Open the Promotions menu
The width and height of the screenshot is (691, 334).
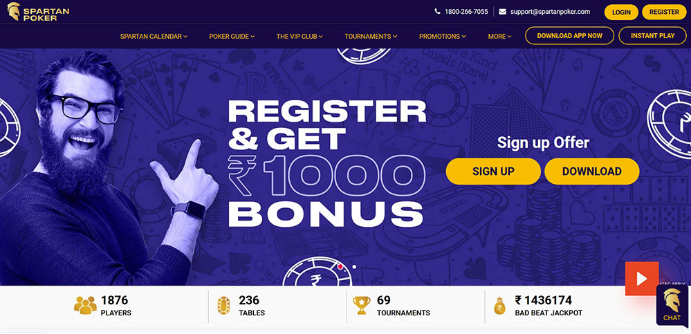pyautogui.click(x=443, y=37)
